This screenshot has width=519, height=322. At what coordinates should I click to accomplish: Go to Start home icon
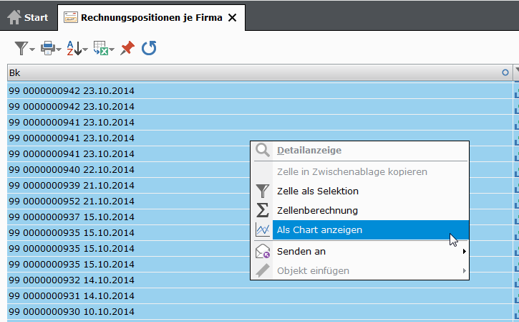(x=14, y=17)
